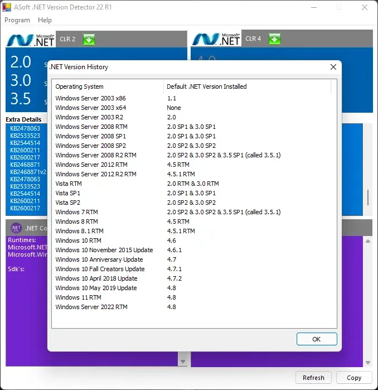Click the Extra Details right scrollbar thumb
Screen dimensions: 378x390
[368, 198]
